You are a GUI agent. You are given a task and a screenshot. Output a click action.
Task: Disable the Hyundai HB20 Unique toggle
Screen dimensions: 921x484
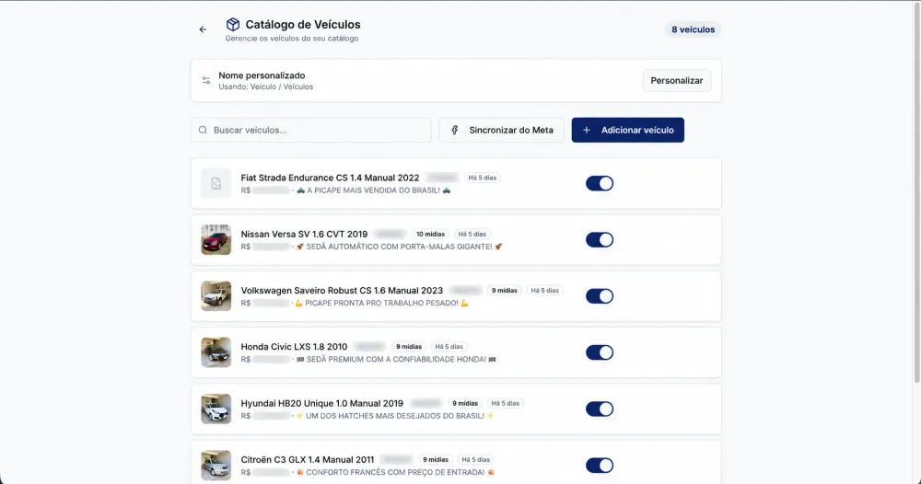(x=600, y=409)
